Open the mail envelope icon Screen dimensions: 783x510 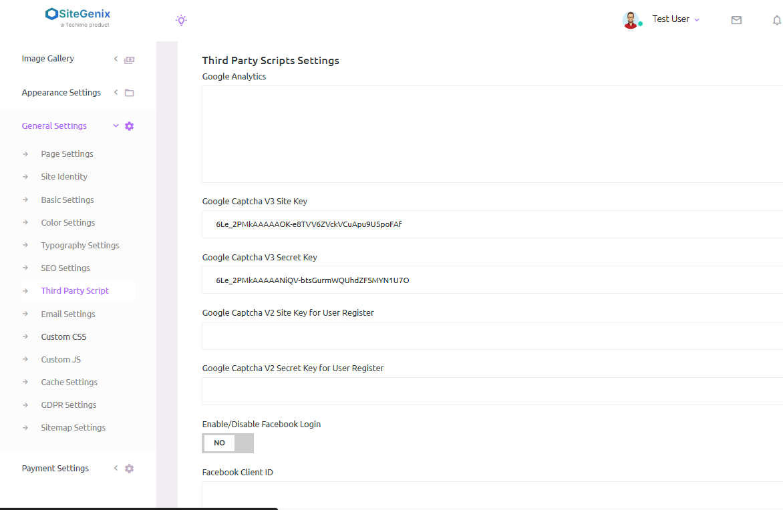736,20
